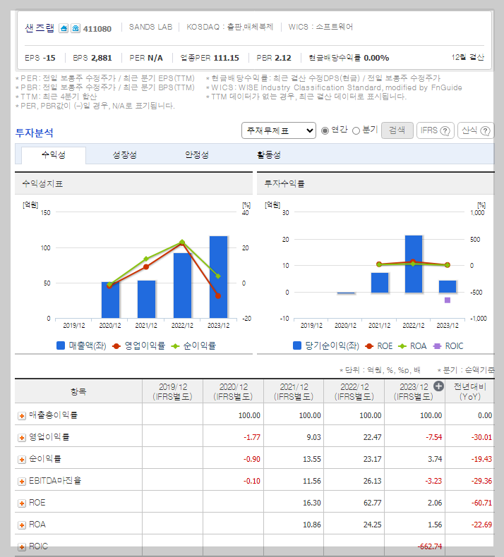Click the 투자수익률 panel title
The height and width of the screenshot is (557, 504).
click(x=284, y=183)
